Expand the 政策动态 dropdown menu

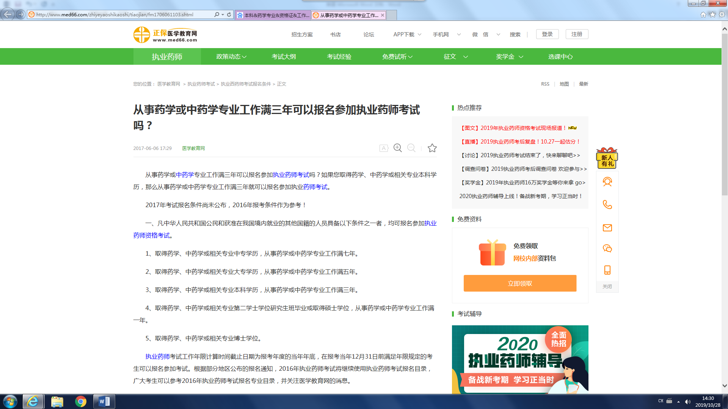231,57
